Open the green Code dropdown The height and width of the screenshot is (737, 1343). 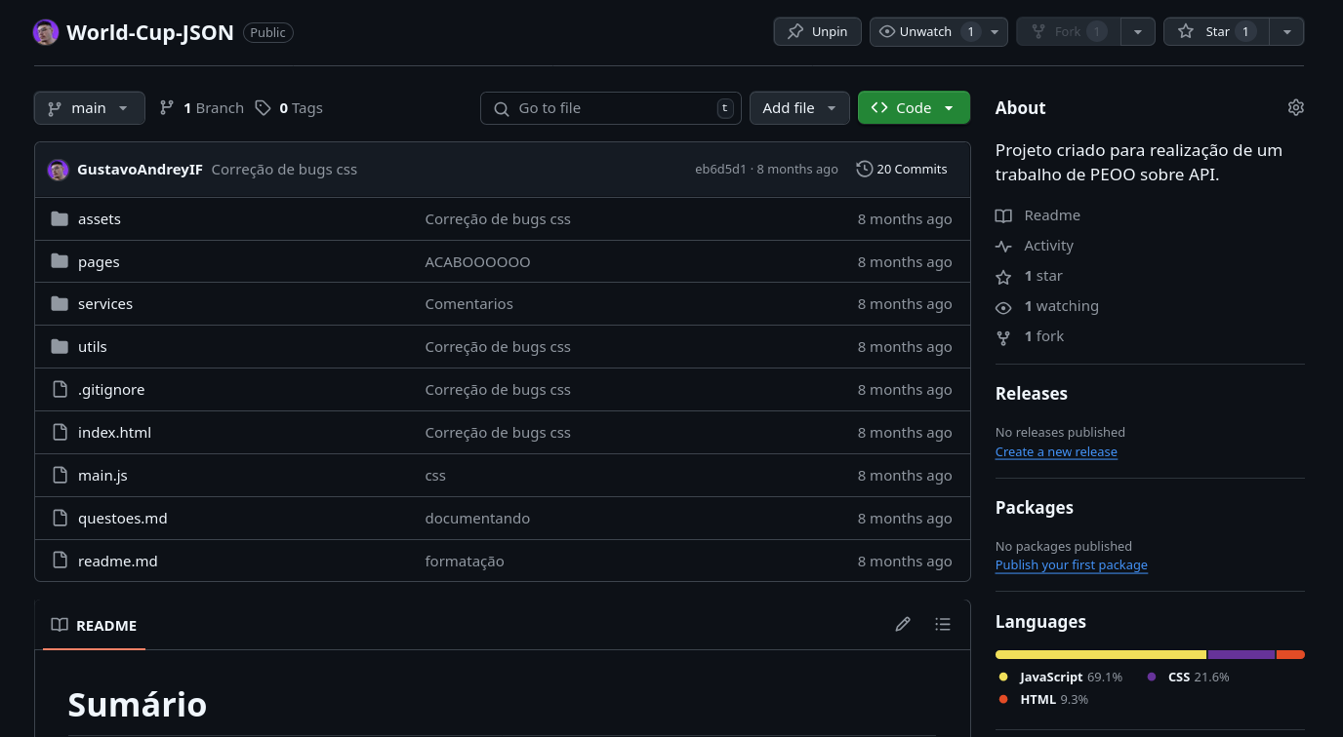tap(913, 108)
